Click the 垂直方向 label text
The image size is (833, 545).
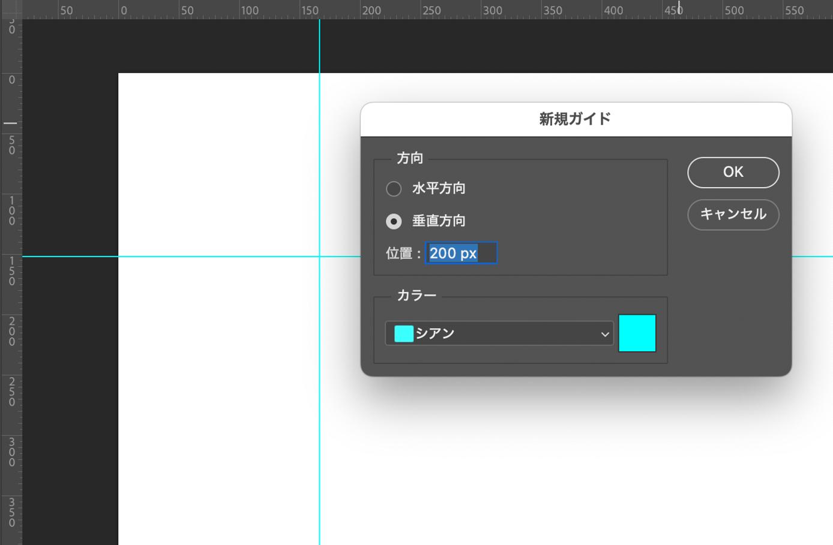tap(439, 221)
